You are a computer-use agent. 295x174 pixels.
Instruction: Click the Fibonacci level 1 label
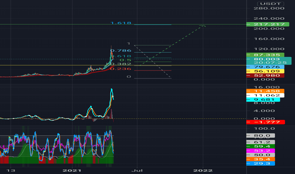[x=129, y=43]
